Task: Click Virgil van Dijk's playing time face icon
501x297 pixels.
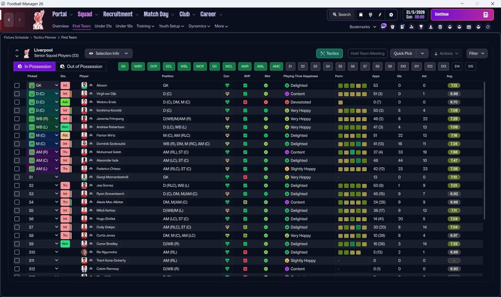Action: coord(287,94)
